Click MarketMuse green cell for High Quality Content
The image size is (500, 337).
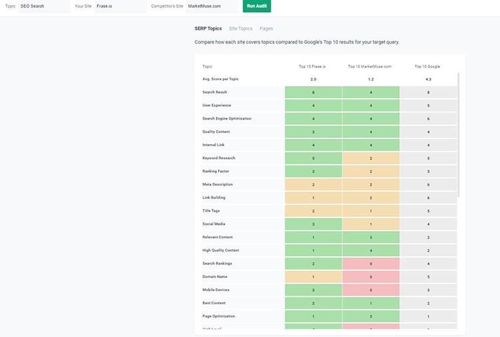tap(371, 250)
